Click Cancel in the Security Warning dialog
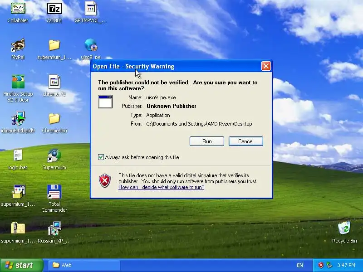The height and width of the screenshot is (272, 363). pyautogui.click(x=246, y=141)
